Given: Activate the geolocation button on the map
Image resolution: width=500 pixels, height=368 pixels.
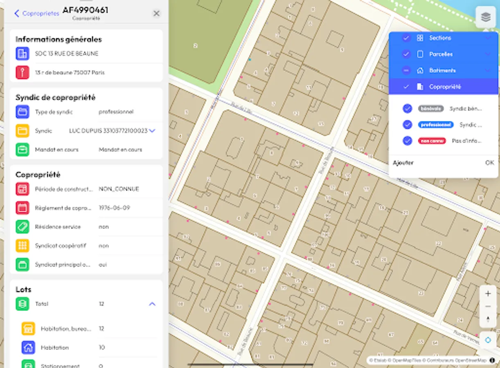Looking at the screenshot, I should coord(488,339).
